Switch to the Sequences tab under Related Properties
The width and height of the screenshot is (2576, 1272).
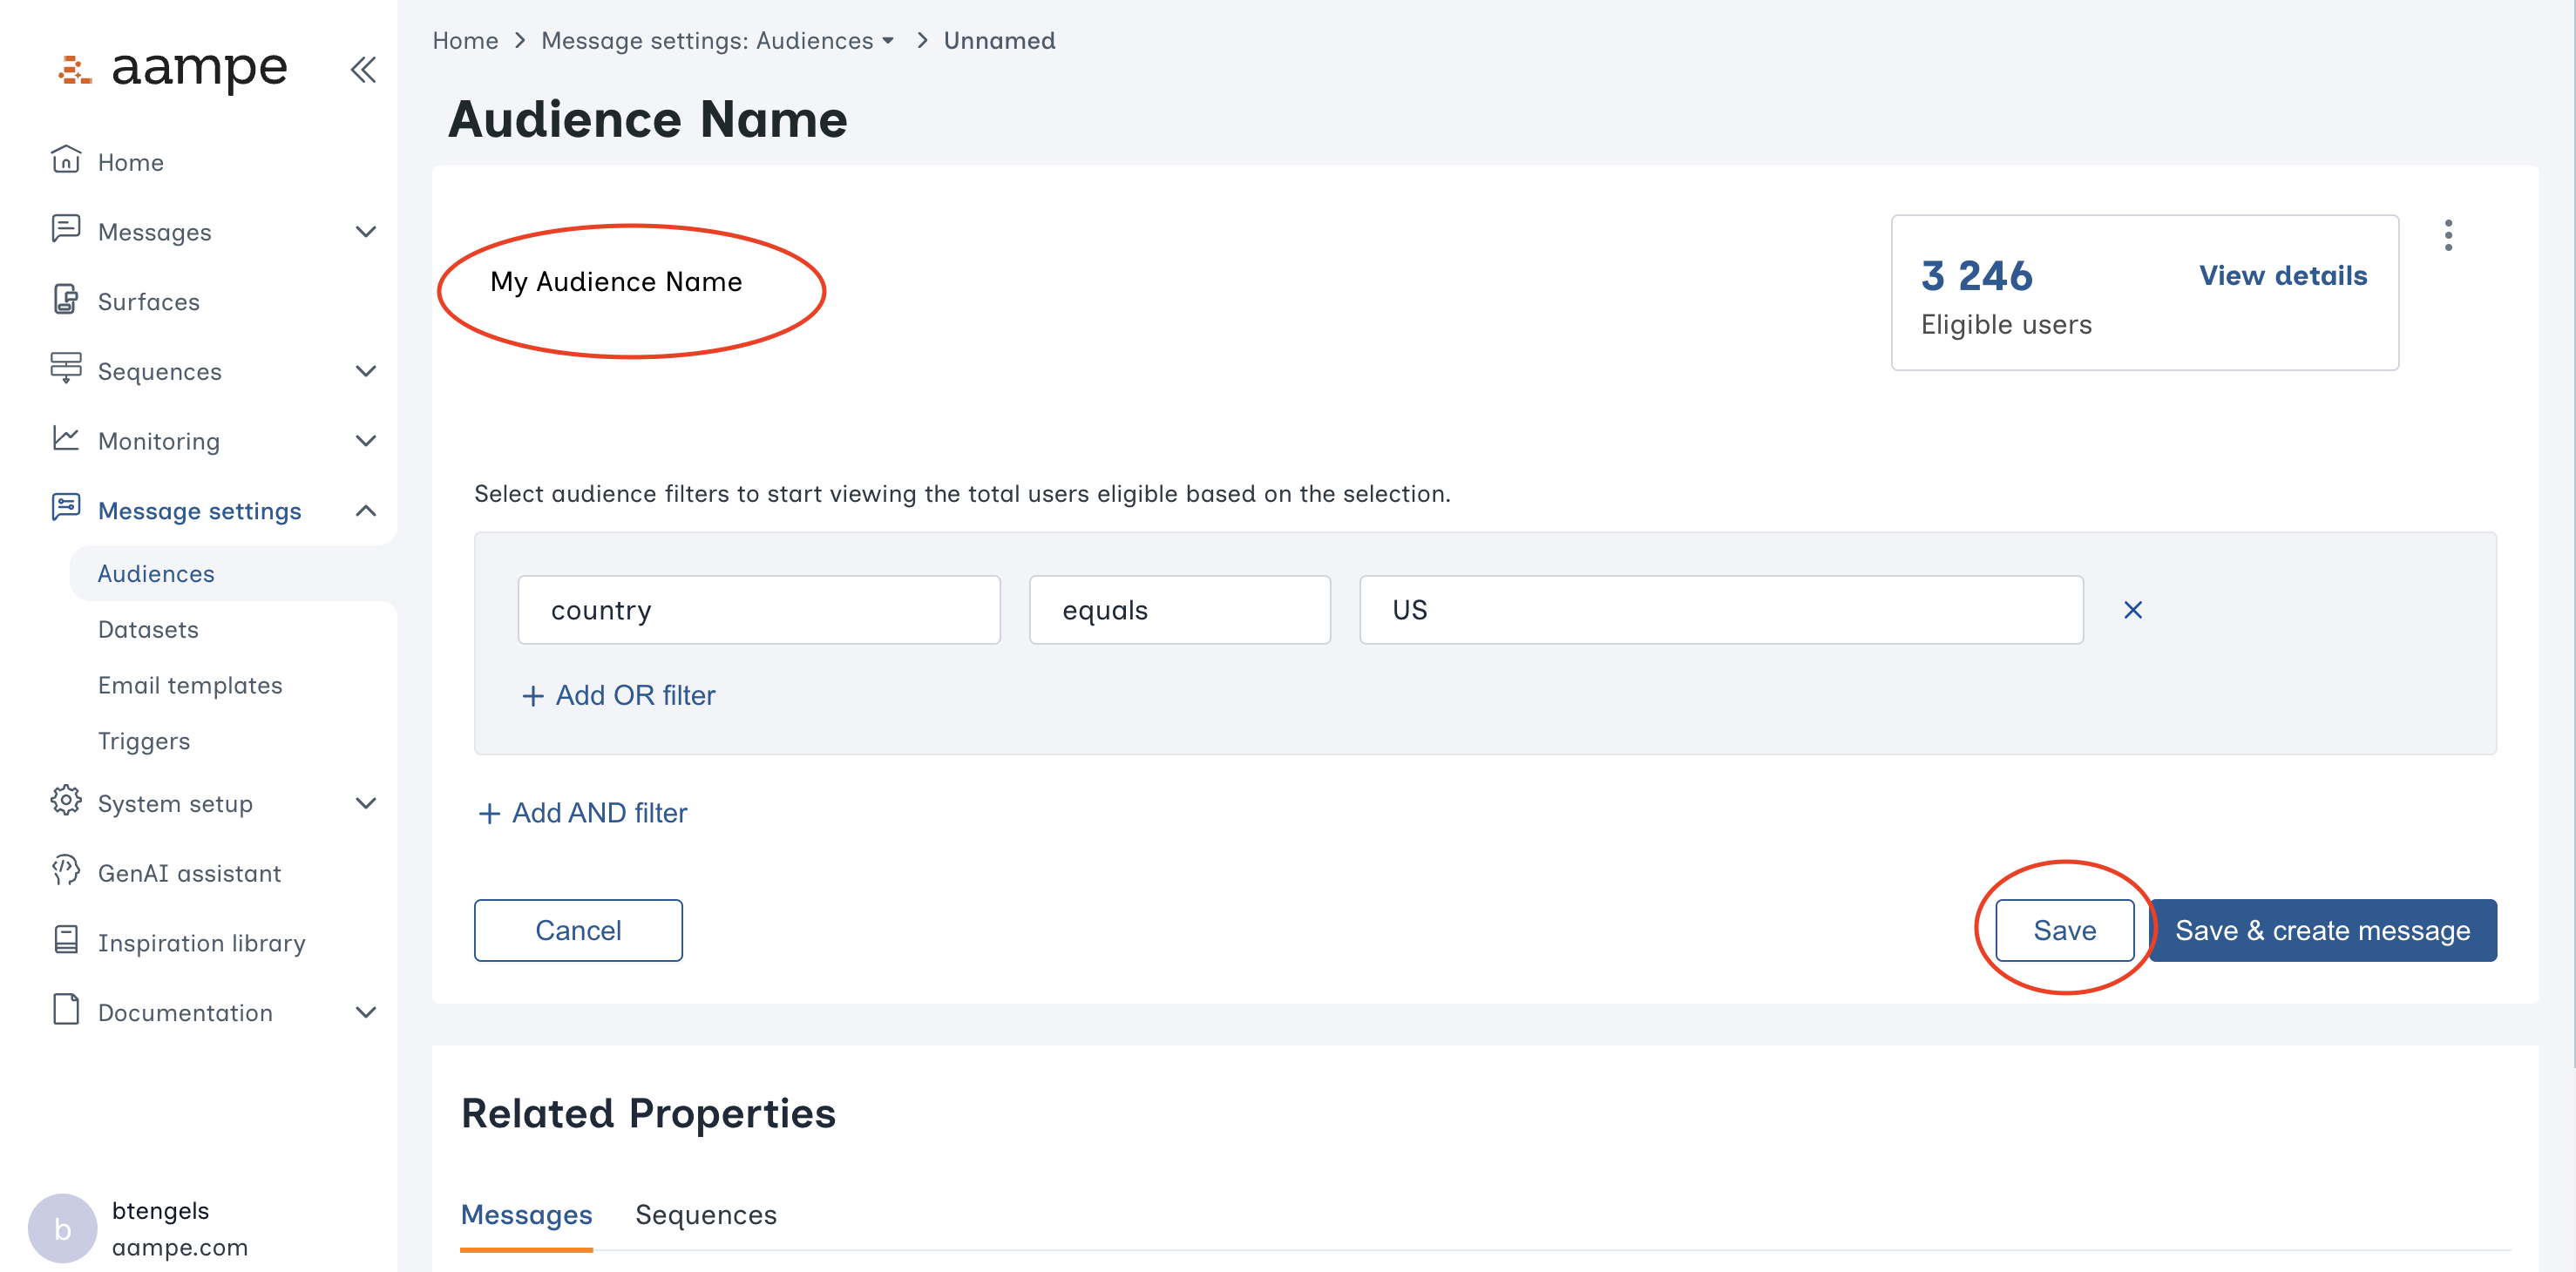(706, 1214)
